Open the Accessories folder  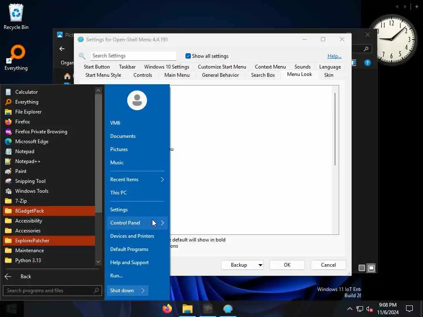pyautogui.click(x=49, y=231)
